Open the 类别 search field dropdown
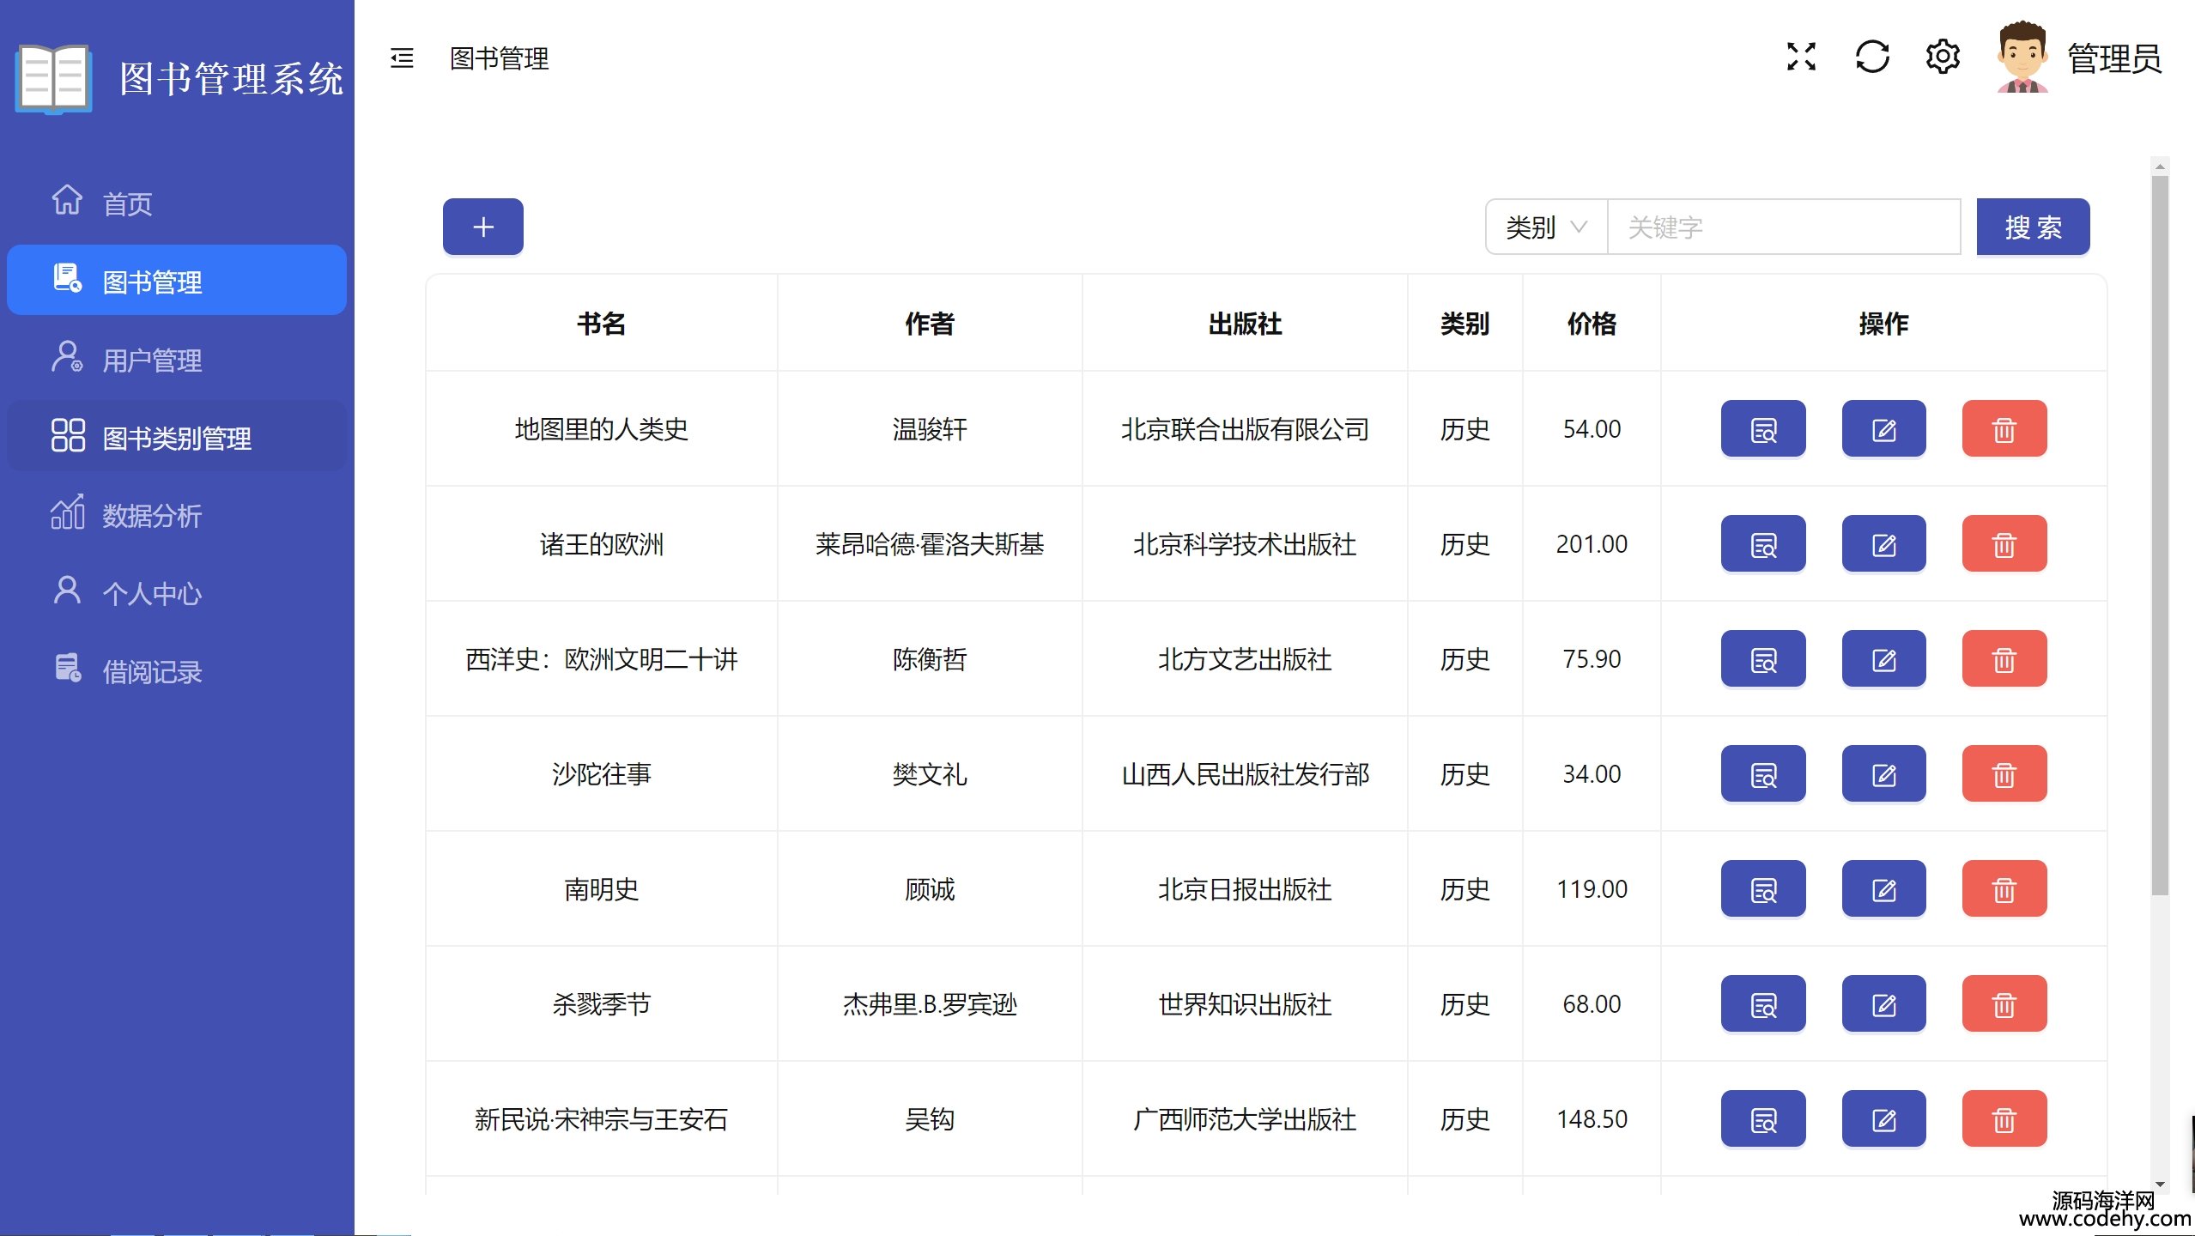Viewport: 2195px width, 1236px height. (1546, 227)
